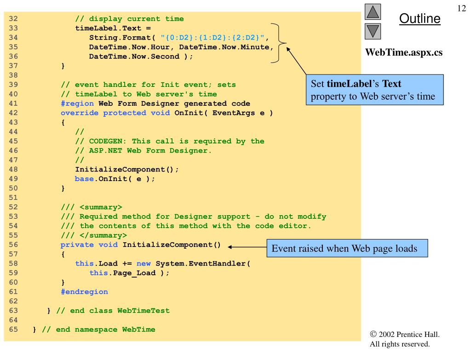Image resolution: width=471 pixels, height=353 pixels.
Task: Click "// timeLabel to Web server's time" comment
Action: click(139, 94)
